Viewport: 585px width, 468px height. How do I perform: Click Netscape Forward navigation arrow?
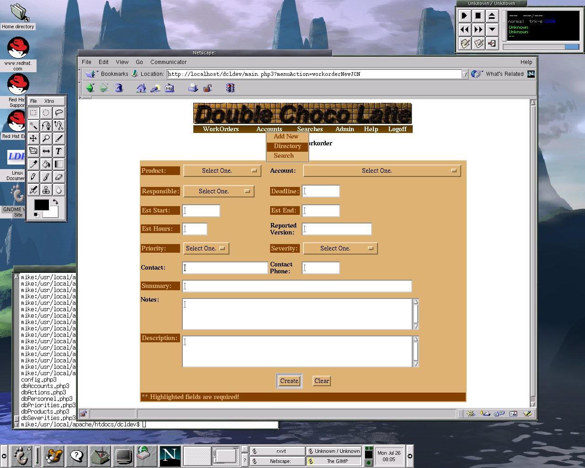coord(104,88)
